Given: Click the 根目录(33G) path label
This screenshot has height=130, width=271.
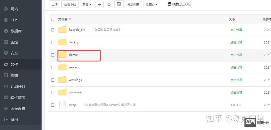Looking at the screenshot, I should pyautogui.click(x=182, y=4).
